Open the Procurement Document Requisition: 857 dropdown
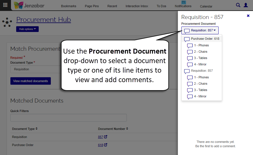Viewport: 253px width, 155px height. [200, 31]
